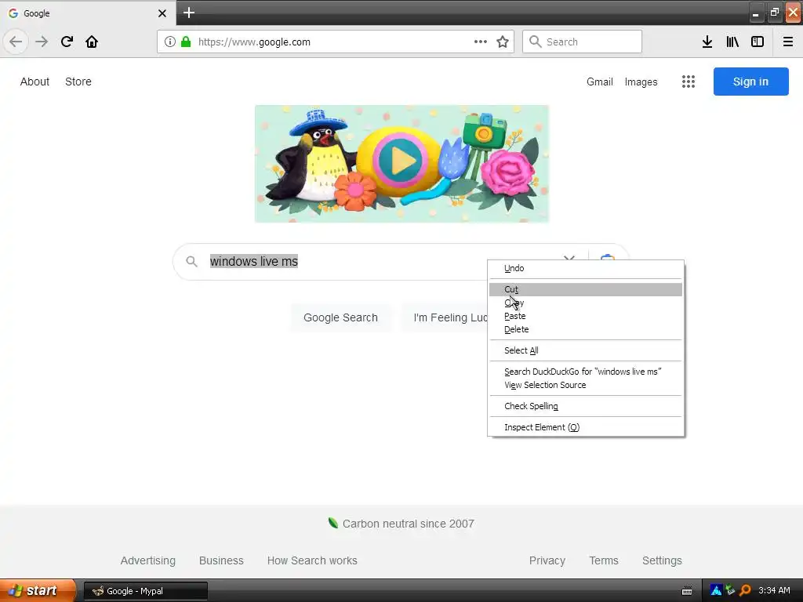Screen dimensions: 803x602
Task: Open the Advertising footer link
Action: coord(148,561)
